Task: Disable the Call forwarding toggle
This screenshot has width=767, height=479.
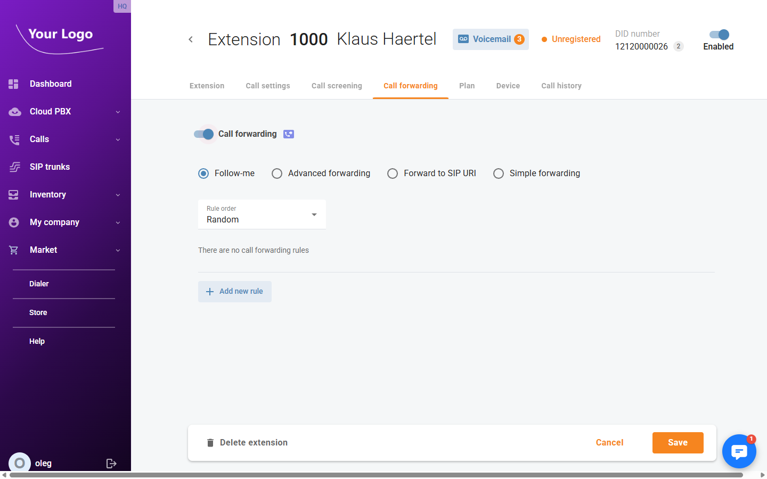Action: coord(204,134)
